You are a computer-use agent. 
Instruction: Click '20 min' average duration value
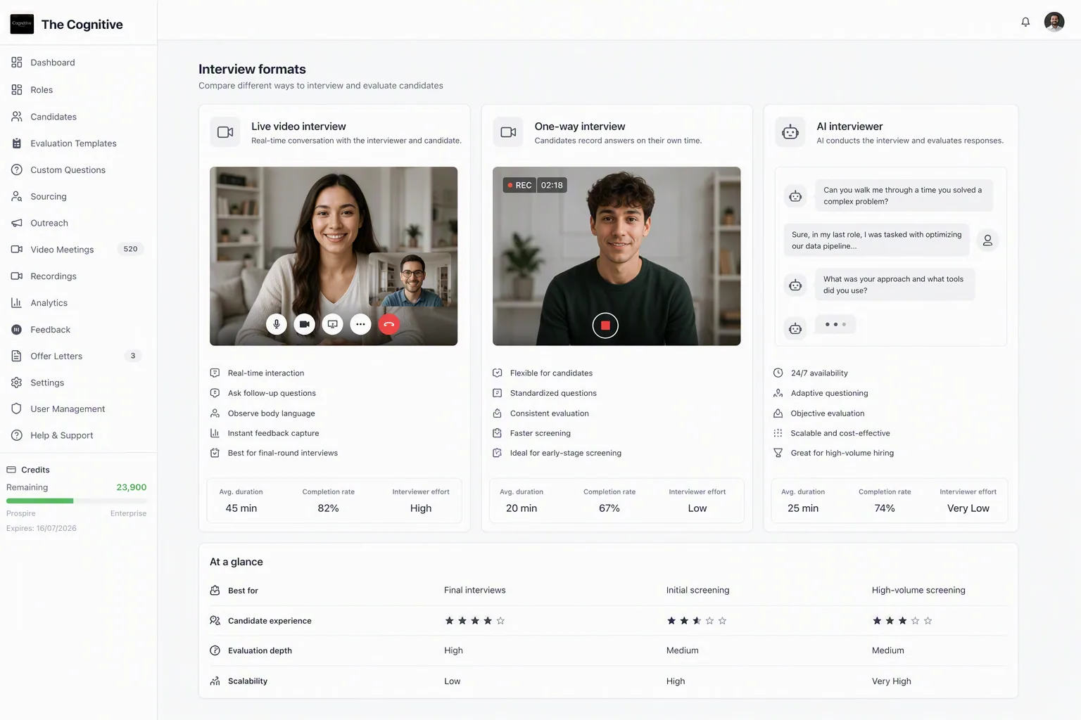pyautogui.click(x=521, y=508)
